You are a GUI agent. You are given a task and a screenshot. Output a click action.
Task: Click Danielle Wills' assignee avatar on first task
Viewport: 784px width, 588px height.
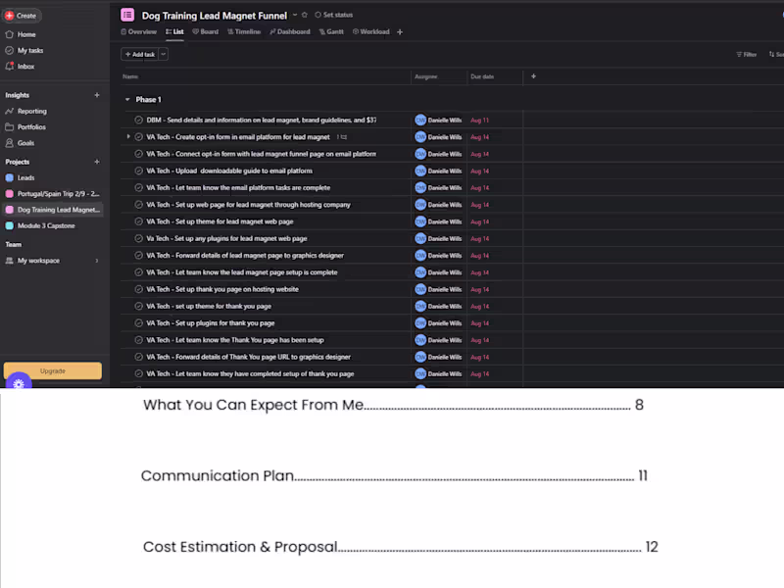click(x=419, y=119)
